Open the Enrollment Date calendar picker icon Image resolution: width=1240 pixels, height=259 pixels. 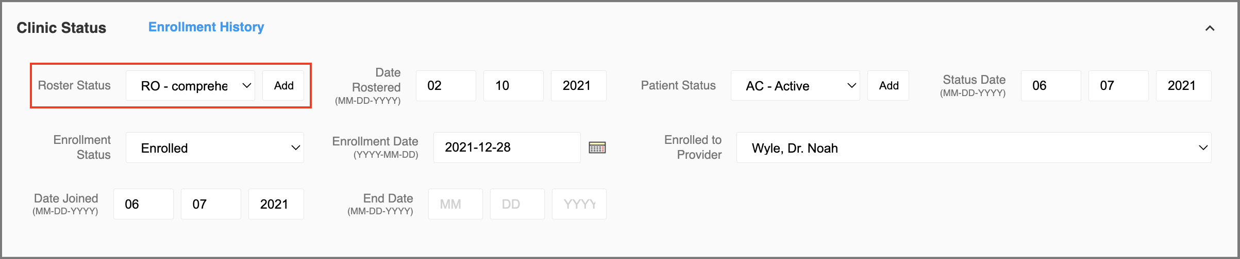(597, 148)
